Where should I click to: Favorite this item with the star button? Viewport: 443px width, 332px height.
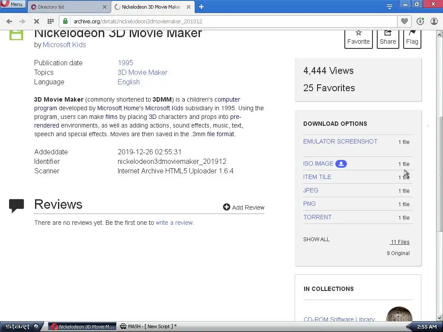coord(359,39)
